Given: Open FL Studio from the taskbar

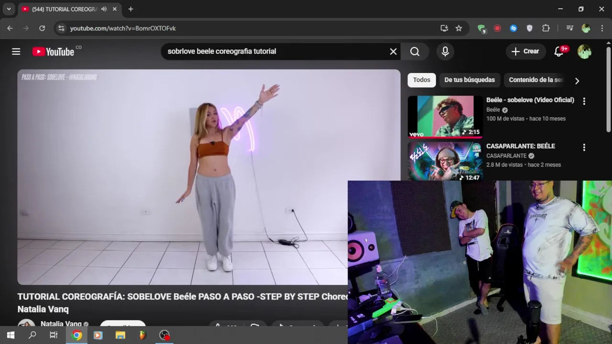Looking at the screenshot, I should [142, 335].
